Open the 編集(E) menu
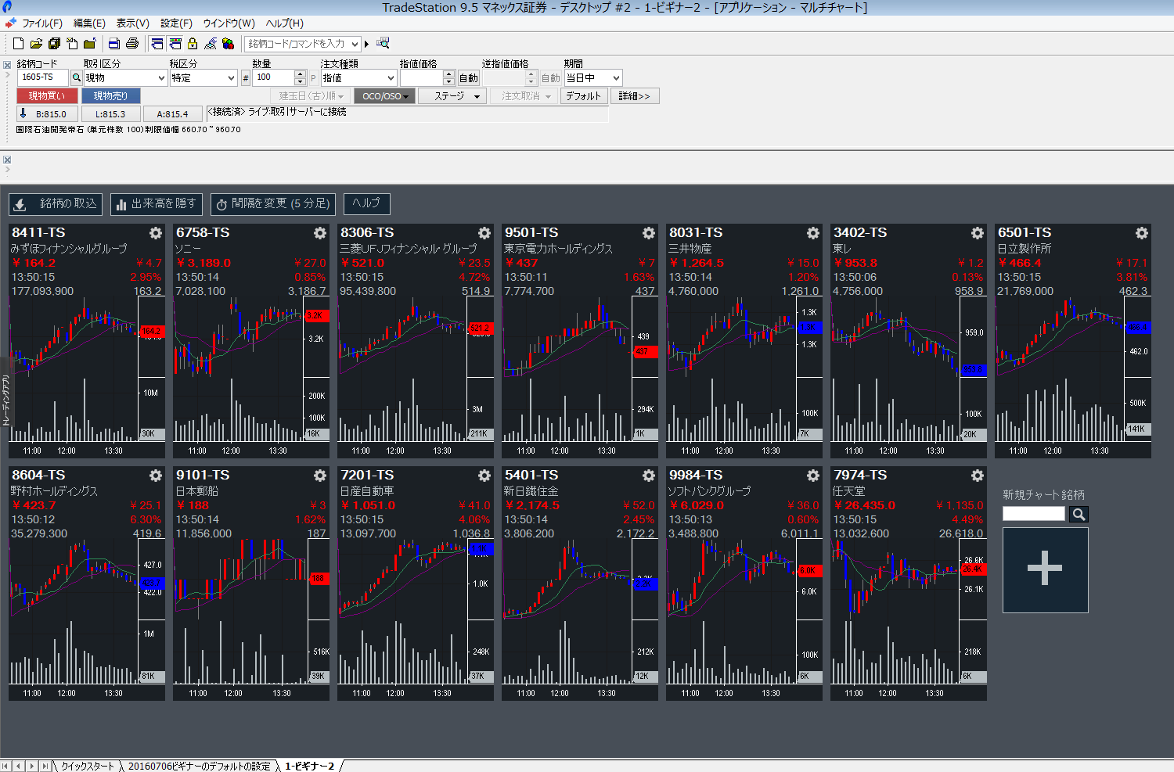Viewport: 1174px width, 772px height. (89, 23)
